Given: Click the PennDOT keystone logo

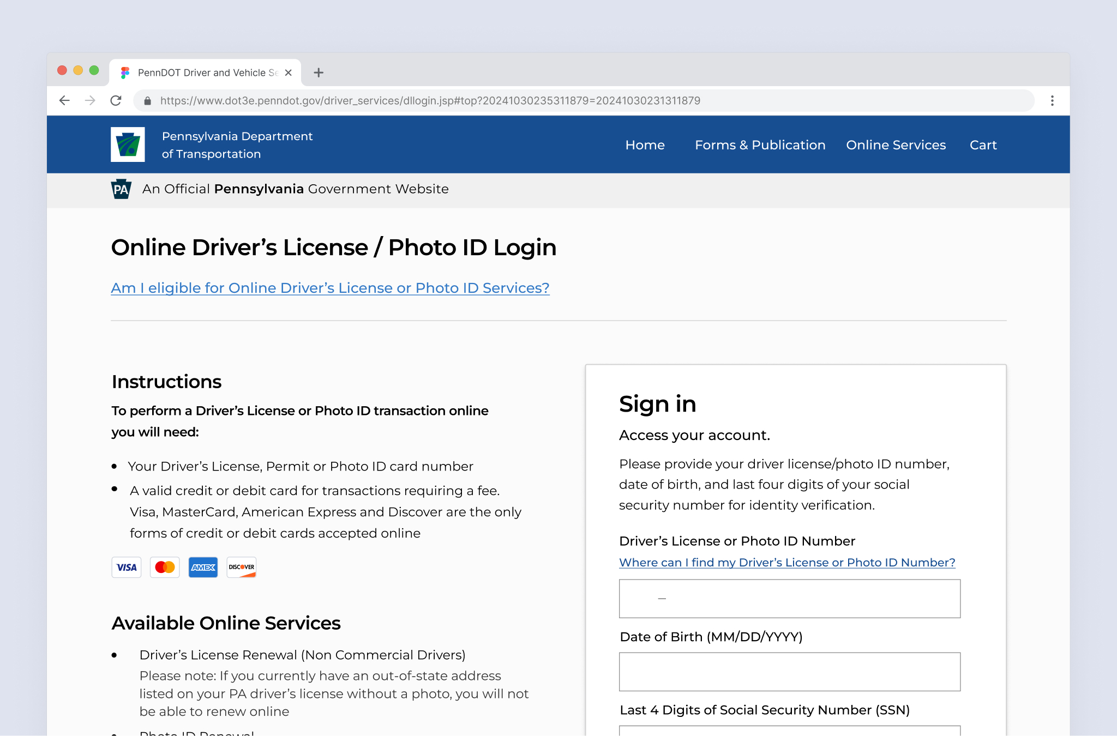Looking at the screenshot, I should pos(128,144).
